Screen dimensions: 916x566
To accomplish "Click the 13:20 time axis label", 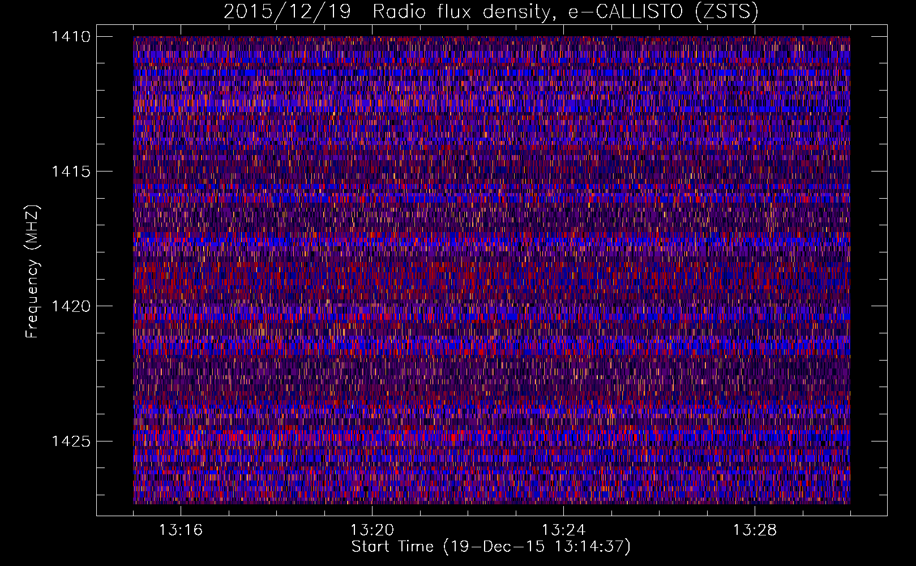I will (372, 530).
